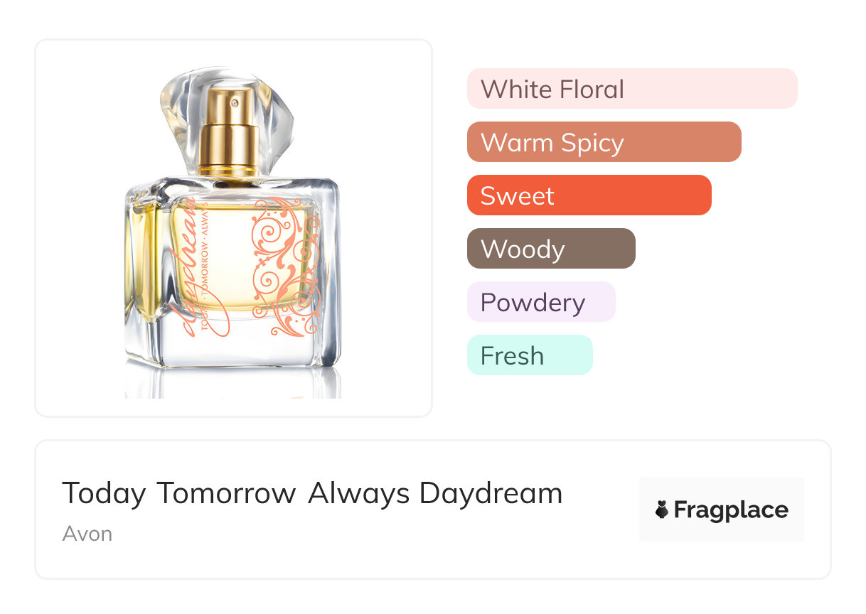
Task: Select the White Floral accord bar
Action: point(632,89)
